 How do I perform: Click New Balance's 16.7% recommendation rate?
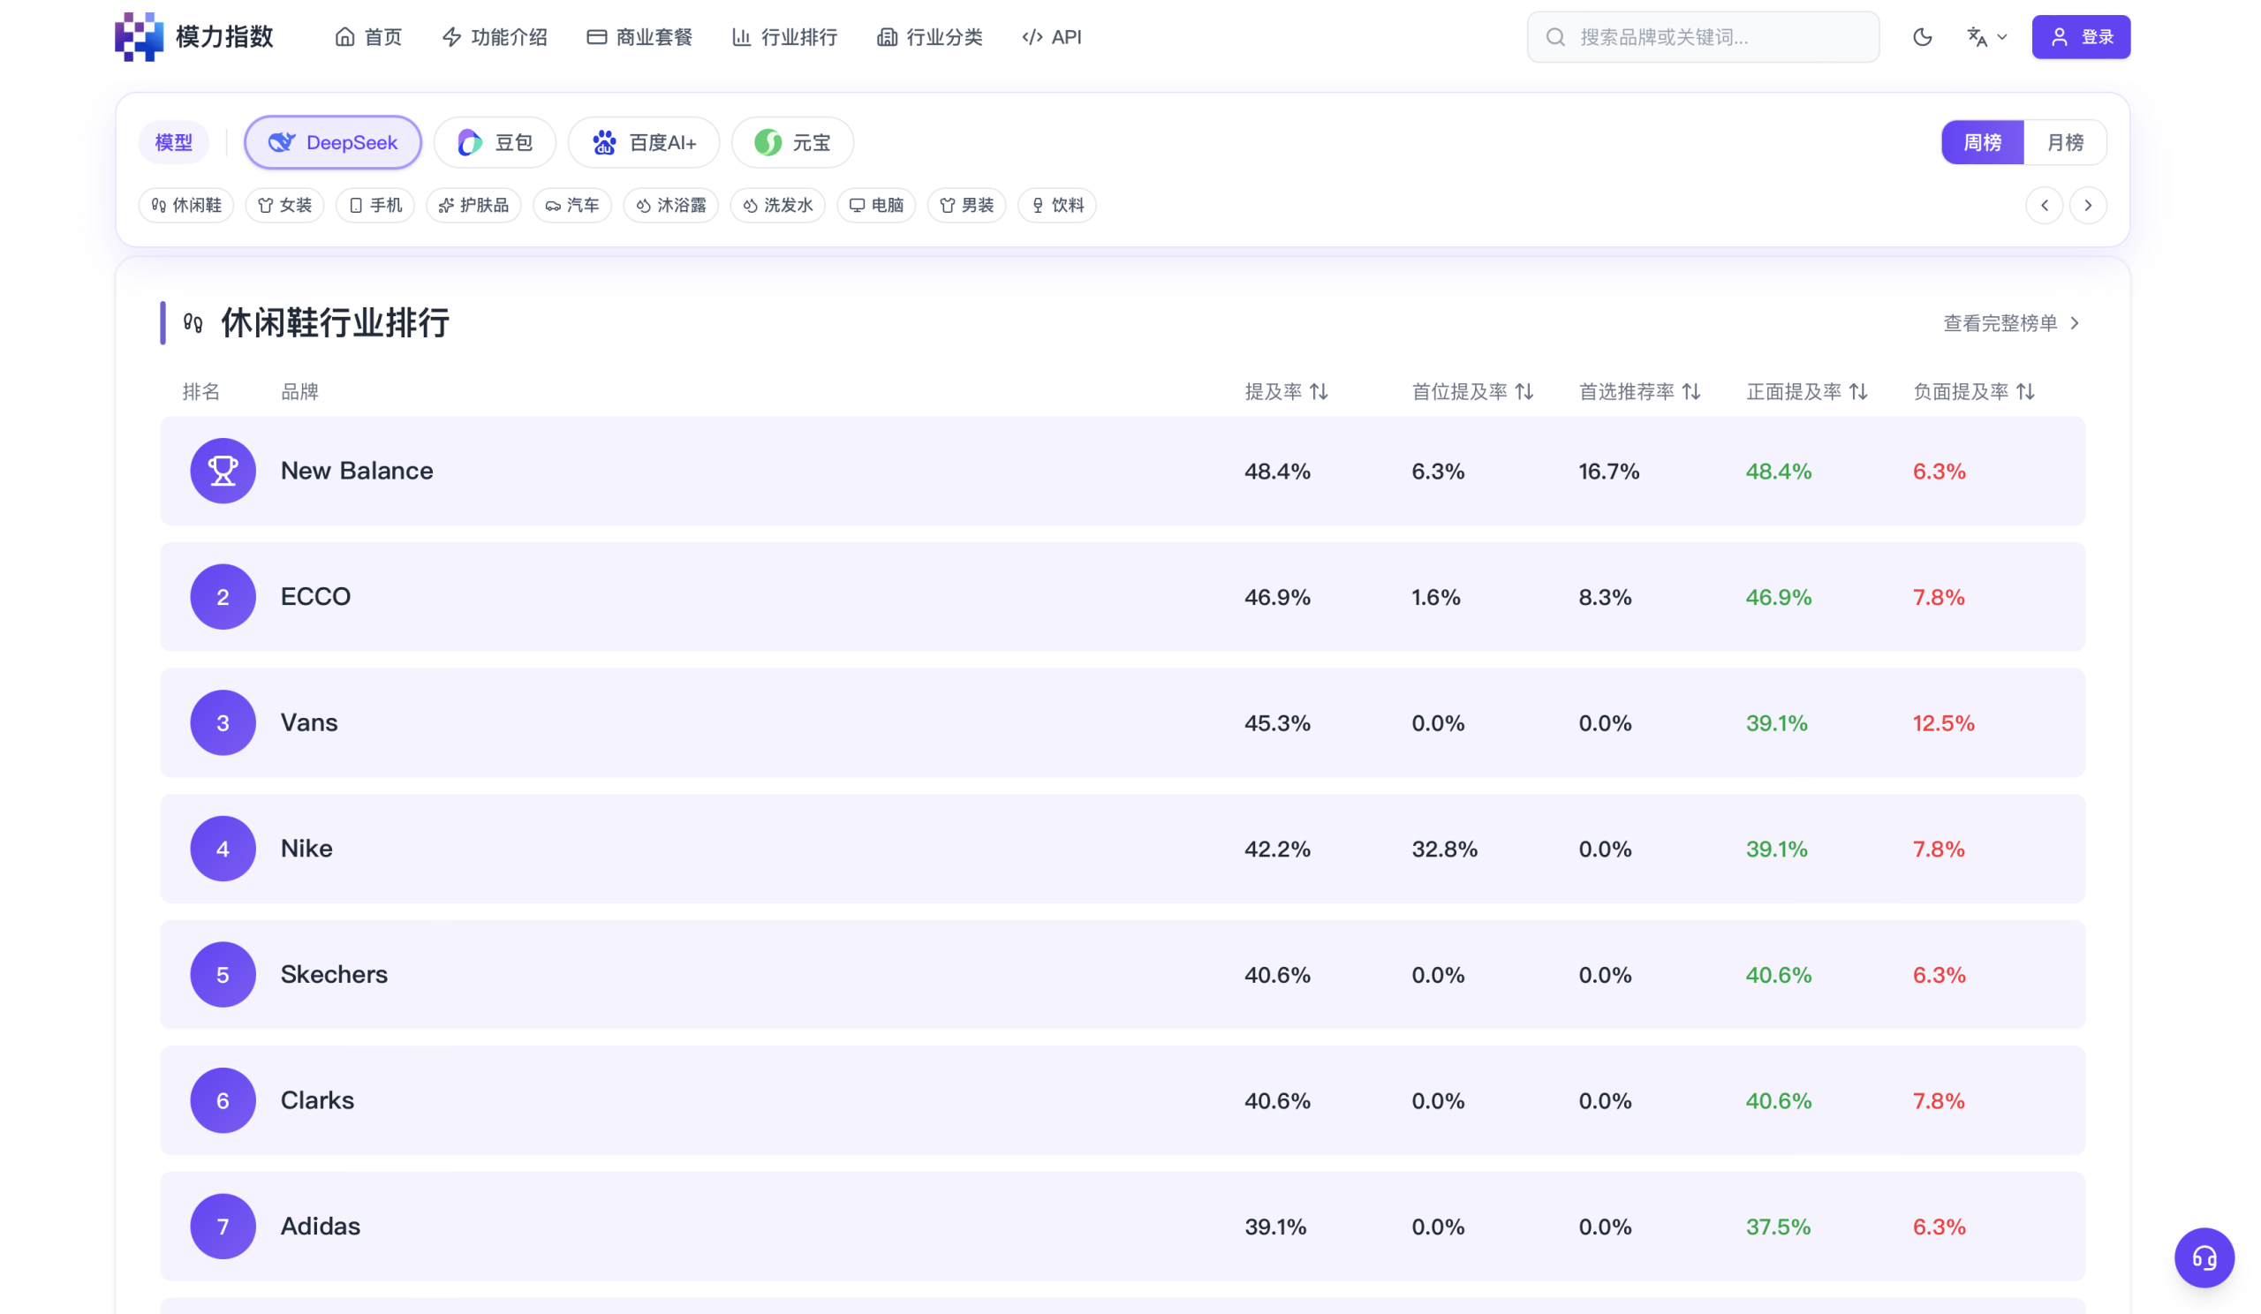click(x=1609, y=471)
